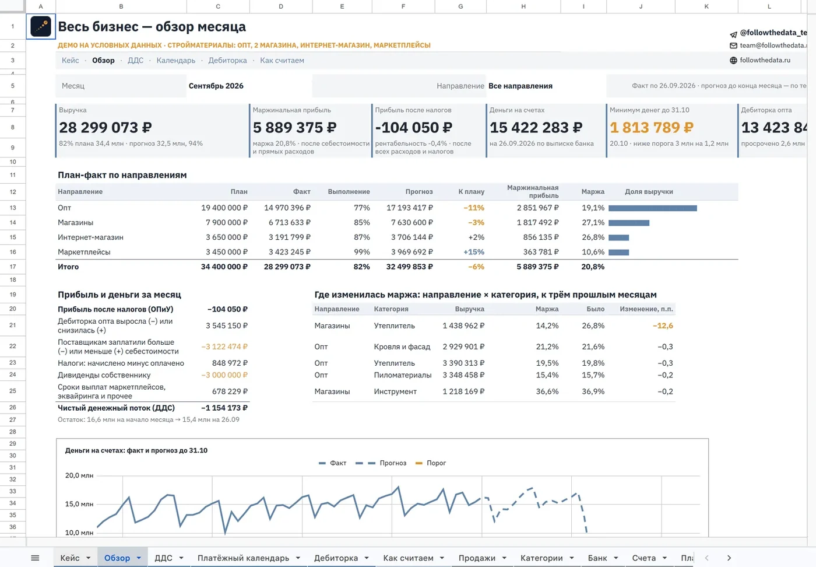The width and height of the screenshot is (816, 567).
Task: Click net cash flow −1 154 173 ₽
Action: pyautogui.click(x=224, y=408)
